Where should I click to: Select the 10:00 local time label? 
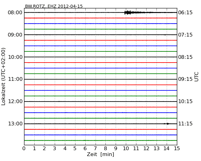click(x=15, y=57)
